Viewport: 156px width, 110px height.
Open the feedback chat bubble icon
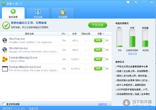[128, 2]
